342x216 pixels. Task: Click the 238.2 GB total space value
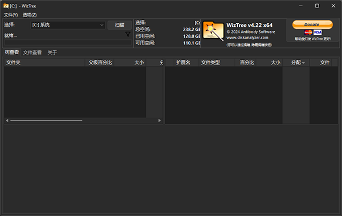192,30
